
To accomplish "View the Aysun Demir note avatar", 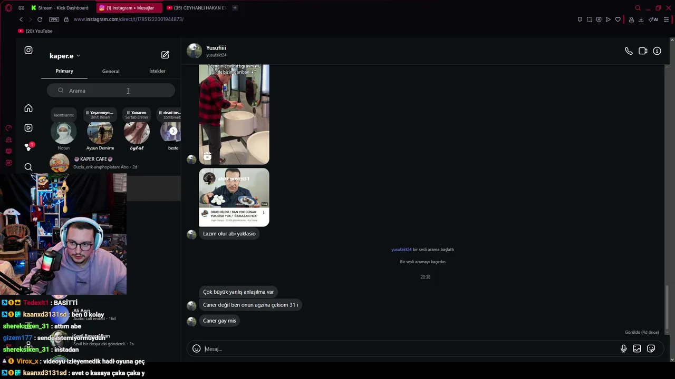I will pos(100,133).
